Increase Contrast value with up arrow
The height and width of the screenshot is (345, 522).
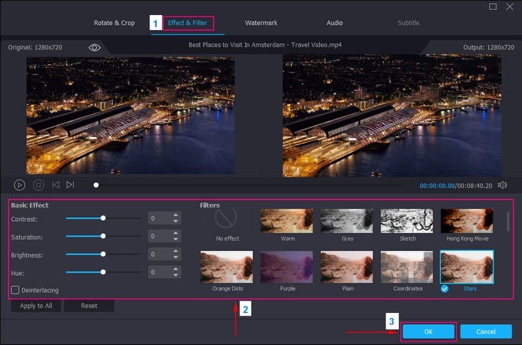176,215
